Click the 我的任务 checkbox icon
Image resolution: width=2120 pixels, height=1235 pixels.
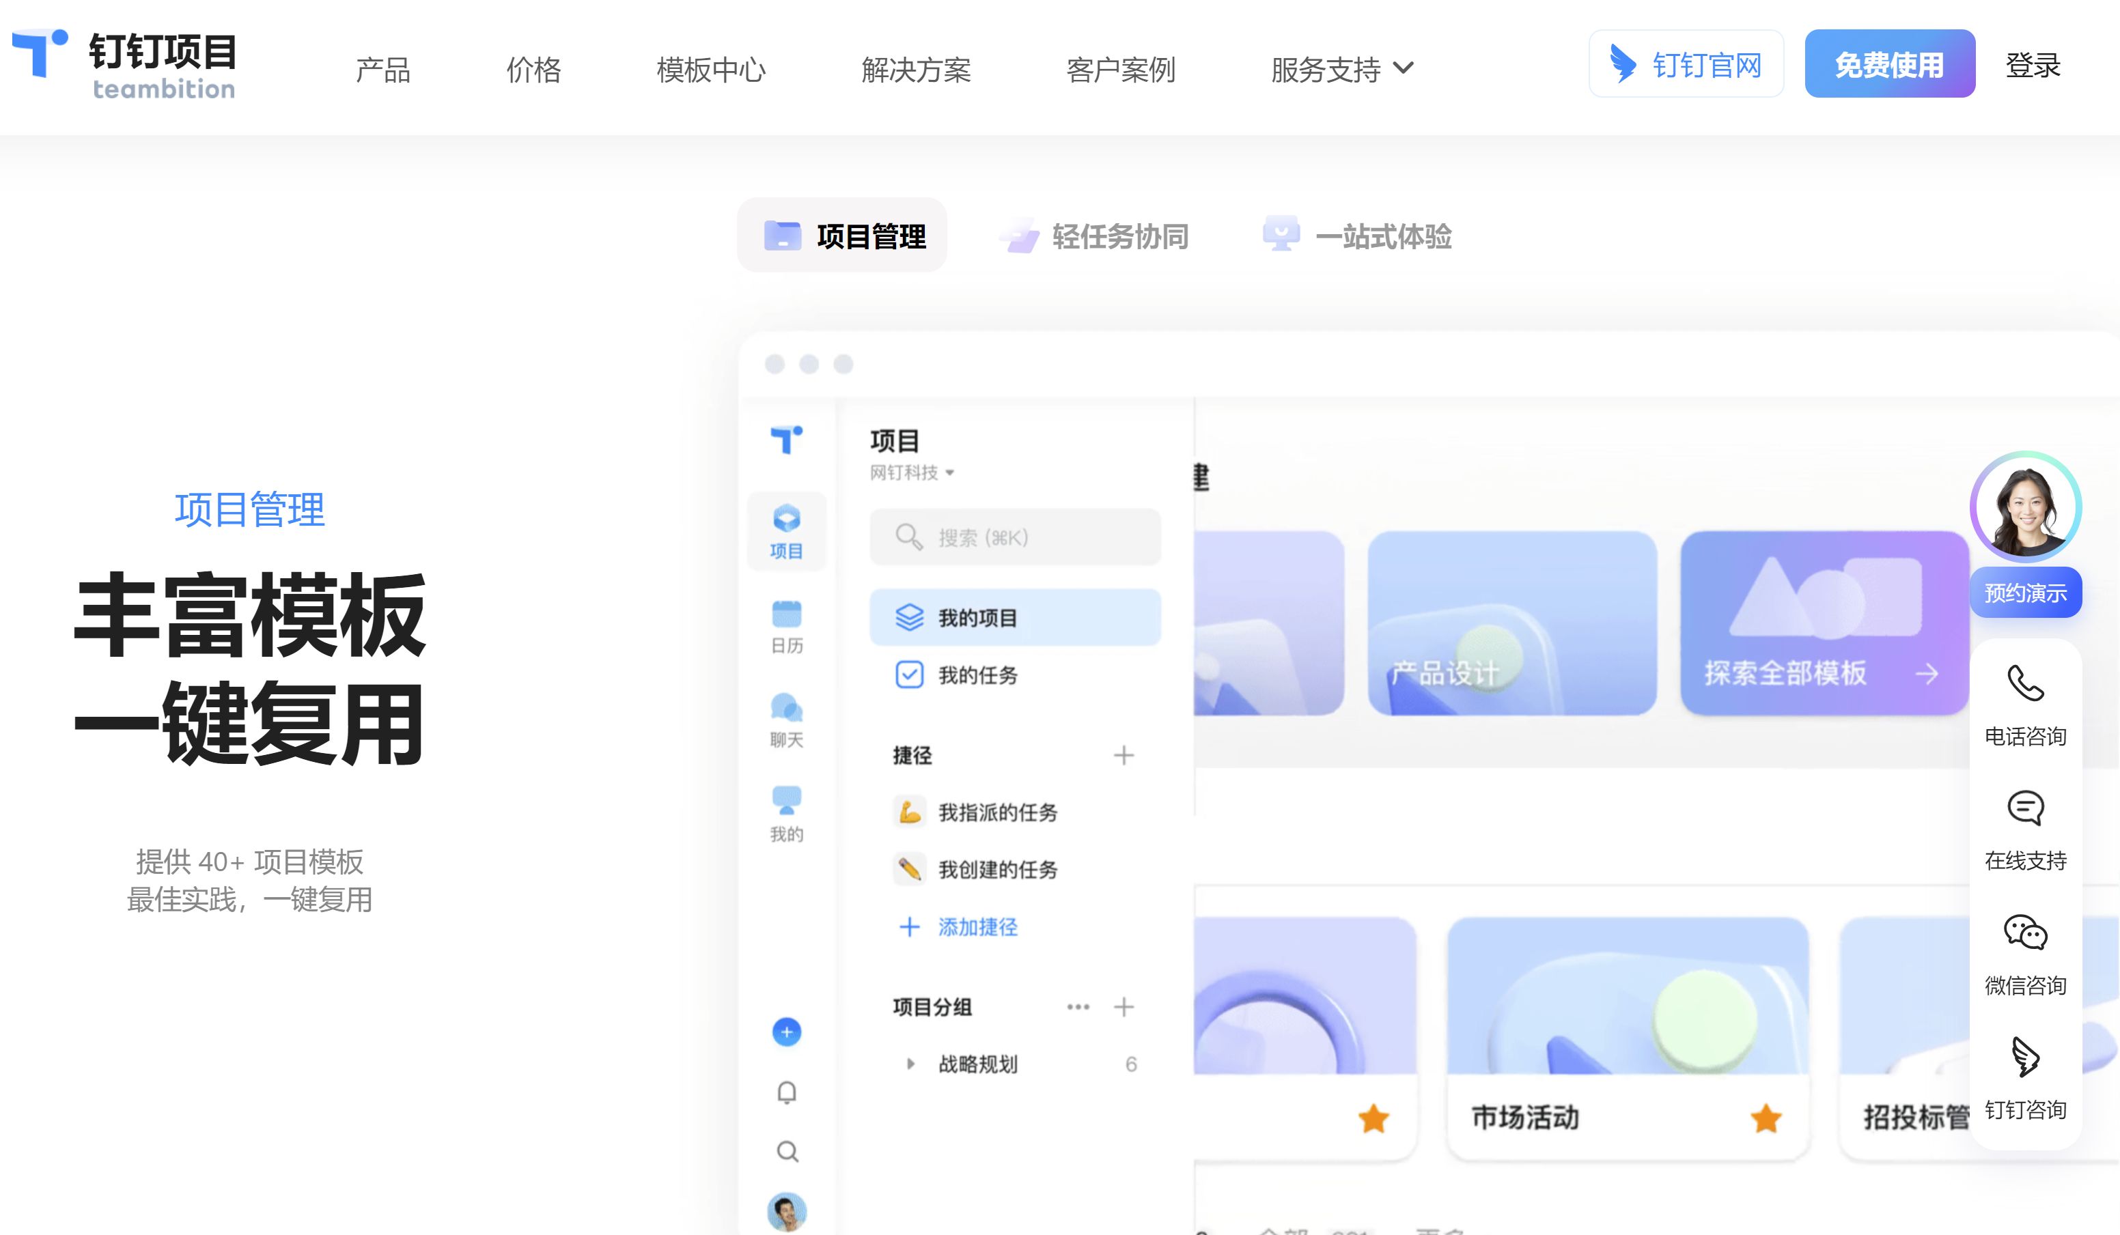point(910,675)
